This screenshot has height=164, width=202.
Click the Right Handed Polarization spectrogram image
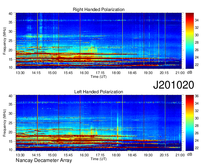(x=99, y=41)
